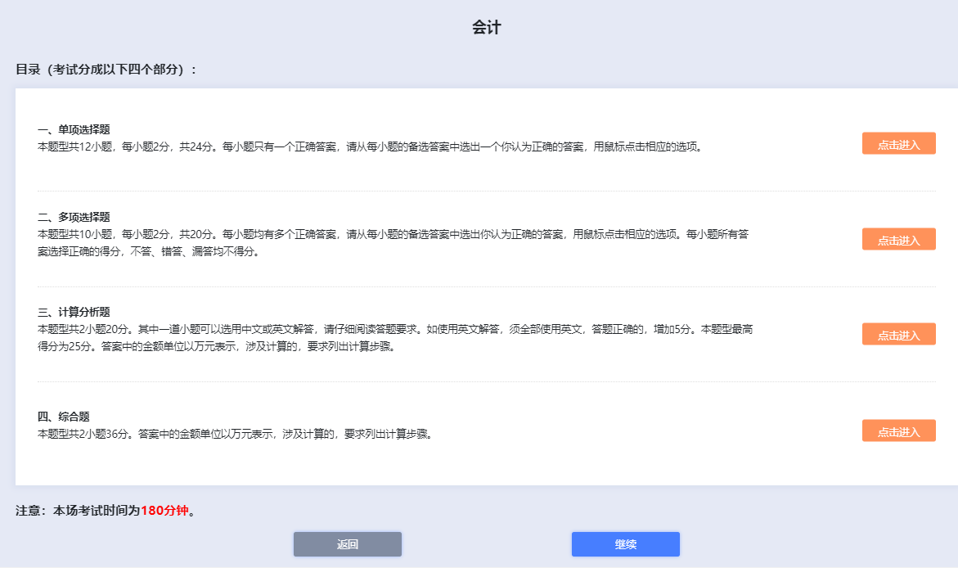Click the 本题型共12小题 description text

pyautogui.click(x=370, y=147)
